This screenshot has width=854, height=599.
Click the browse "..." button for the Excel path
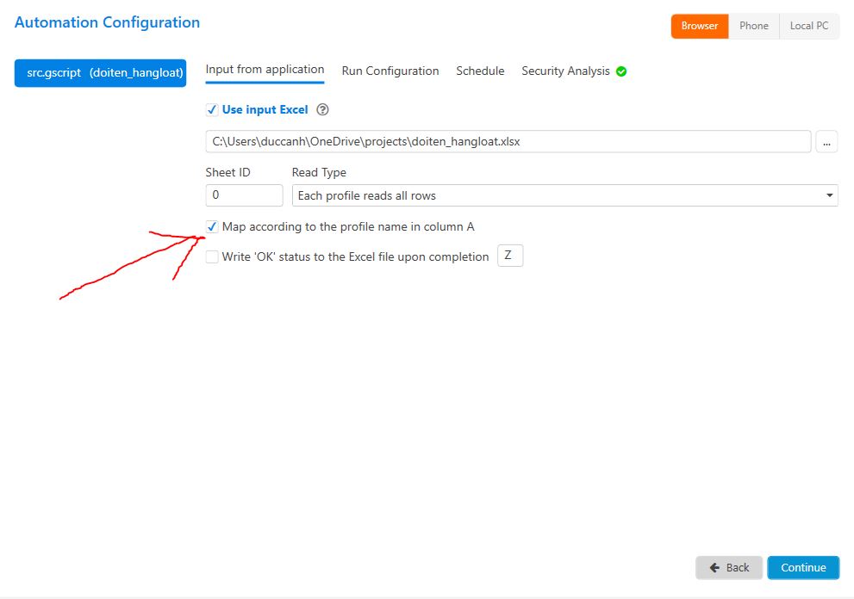[x=826, y=141]
